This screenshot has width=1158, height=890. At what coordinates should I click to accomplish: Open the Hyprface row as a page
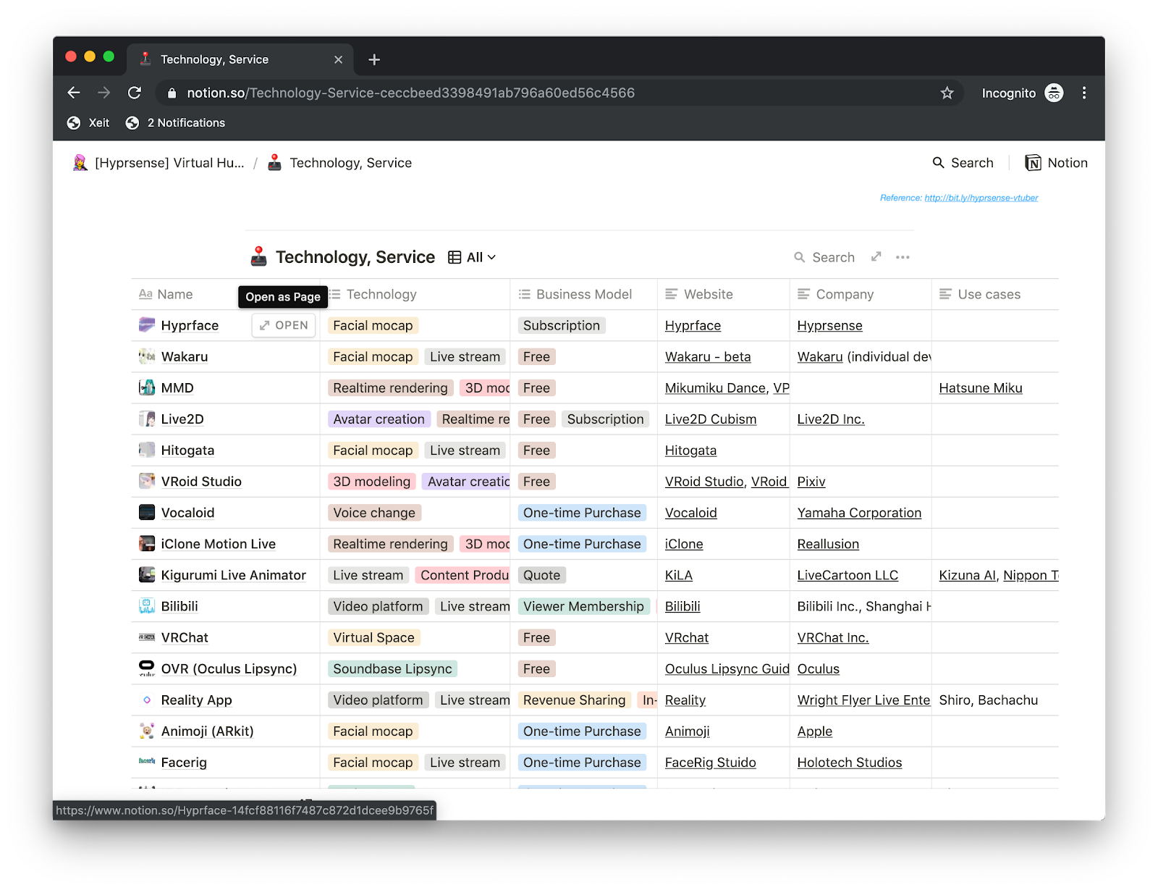[284, 325]
